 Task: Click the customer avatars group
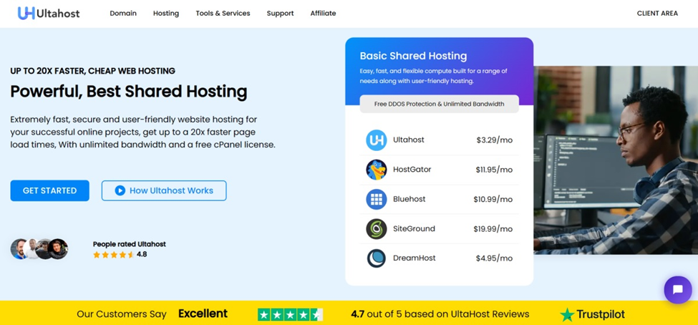point(39,248)
